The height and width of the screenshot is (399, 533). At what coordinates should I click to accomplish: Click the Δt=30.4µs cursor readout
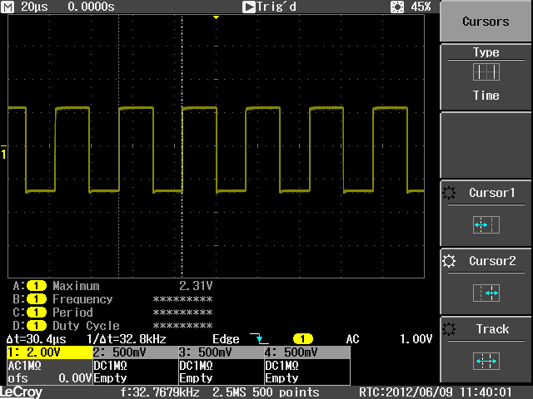coord(37,339)
